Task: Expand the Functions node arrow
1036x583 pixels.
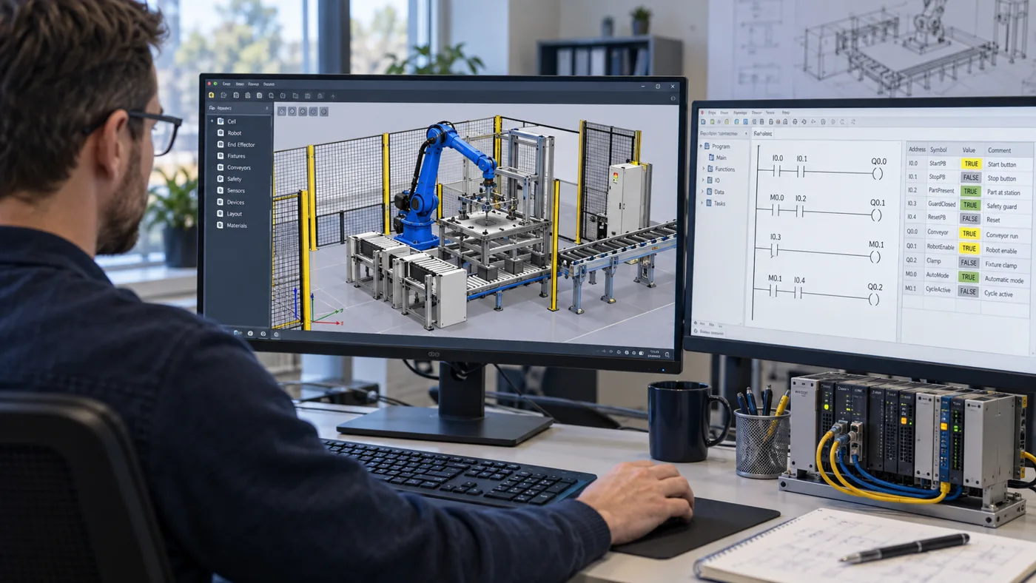Action: point(703,169)
